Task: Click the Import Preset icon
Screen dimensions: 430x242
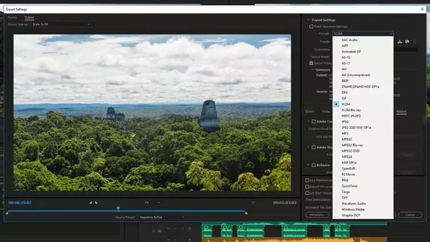Action: pyautogui.click(x=407, y=41)
